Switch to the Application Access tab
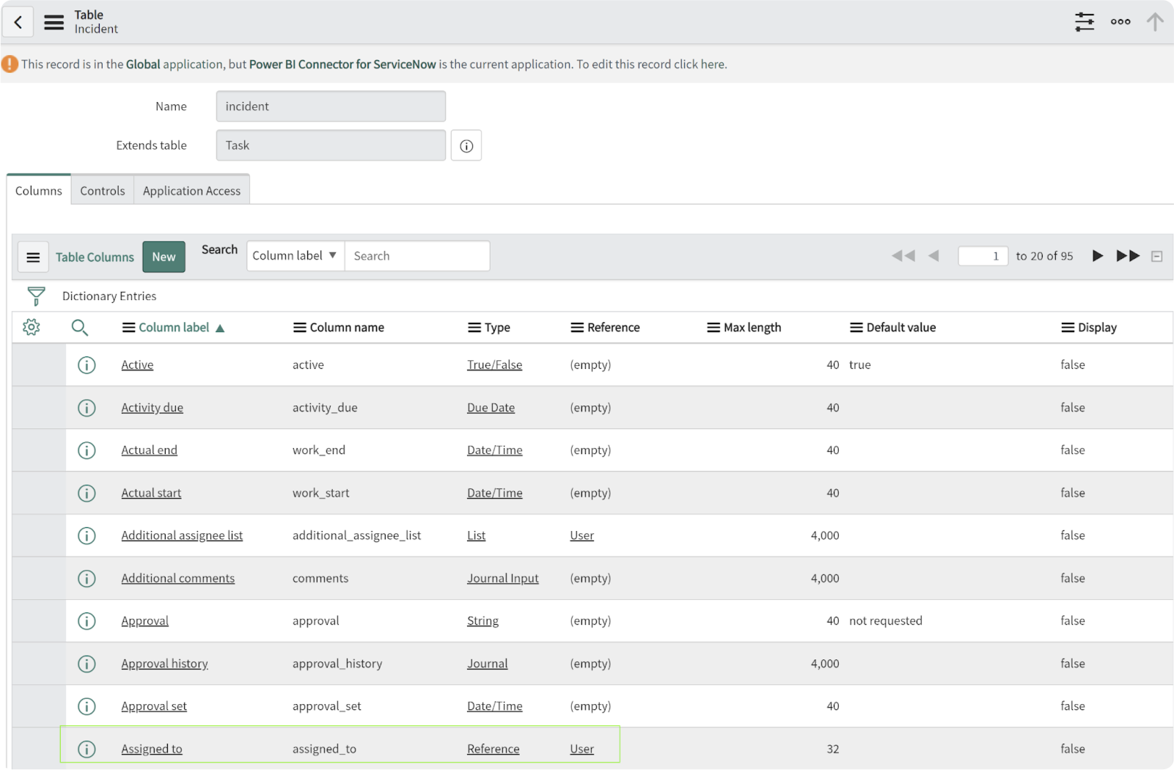 (x=191, y=190)
